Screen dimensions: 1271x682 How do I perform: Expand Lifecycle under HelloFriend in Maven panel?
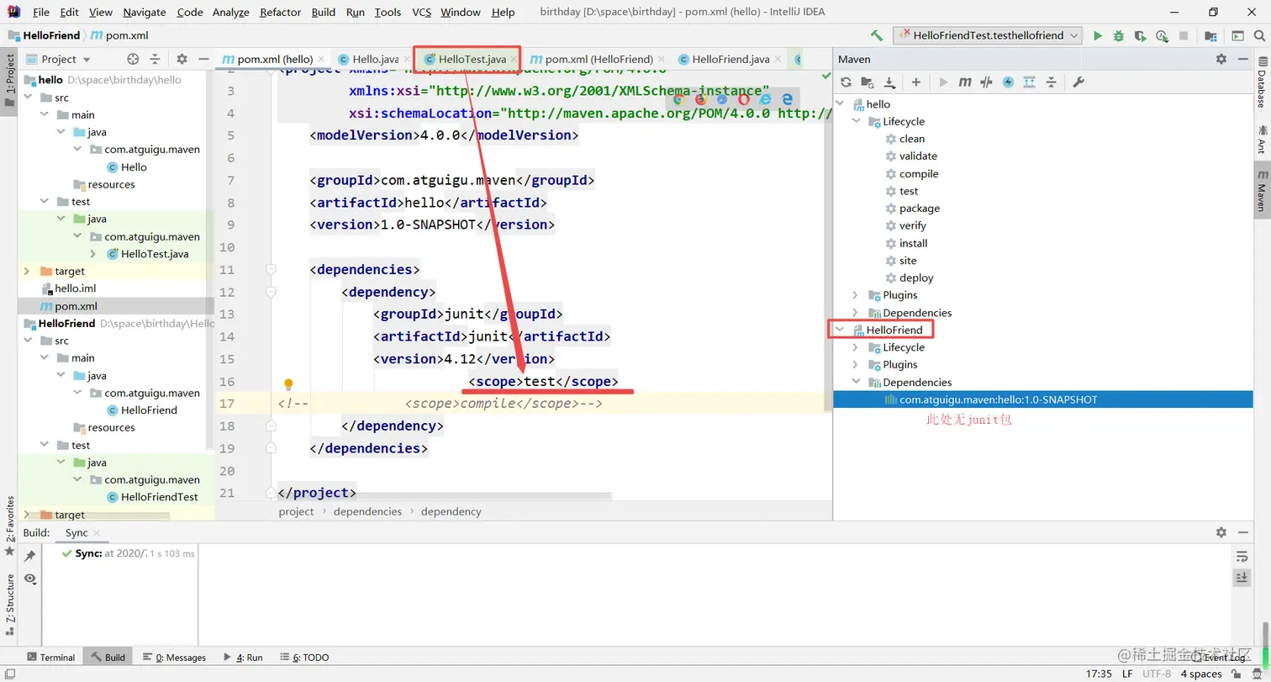pyautogui.click(x=857, y=347)
